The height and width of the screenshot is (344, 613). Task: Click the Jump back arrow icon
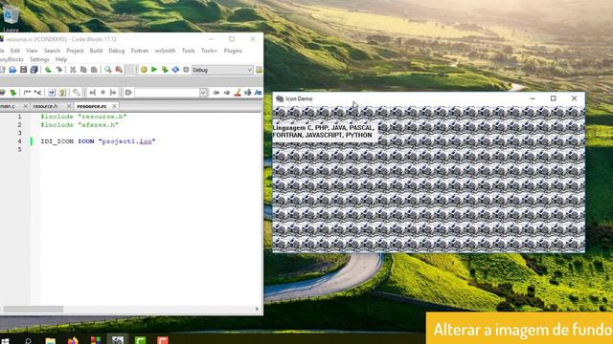click(216, 93)
